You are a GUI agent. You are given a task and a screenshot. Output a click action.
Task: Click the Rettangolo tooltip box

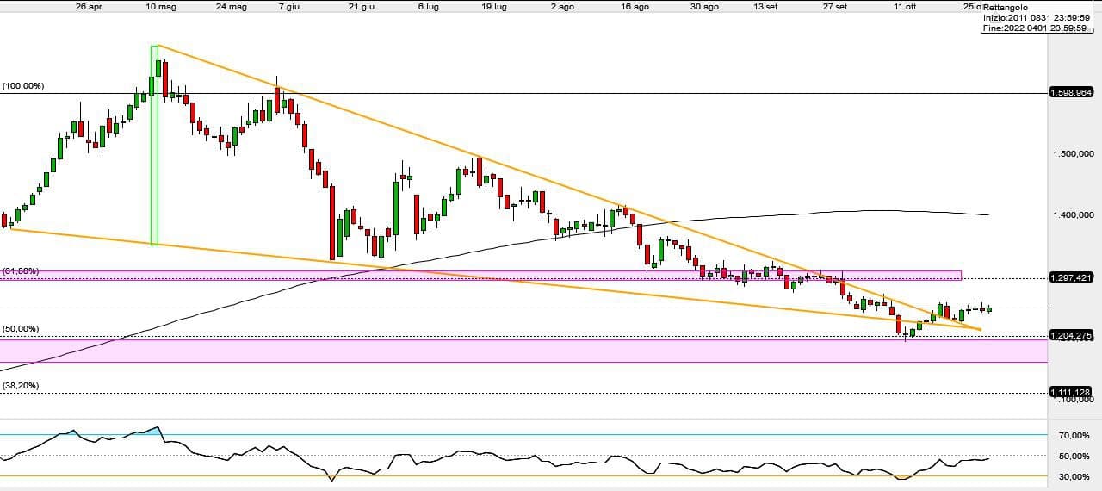(1038, 18)
